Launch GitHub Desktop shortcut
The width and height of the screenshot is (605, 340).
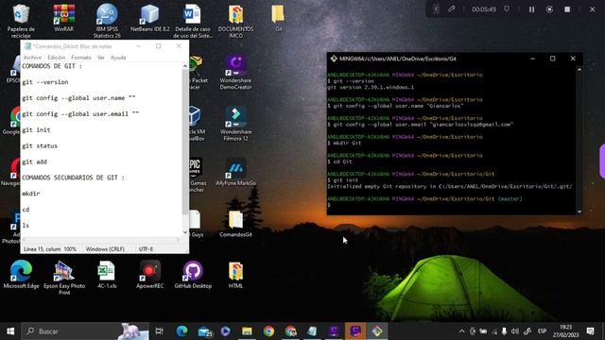[193, 275]
